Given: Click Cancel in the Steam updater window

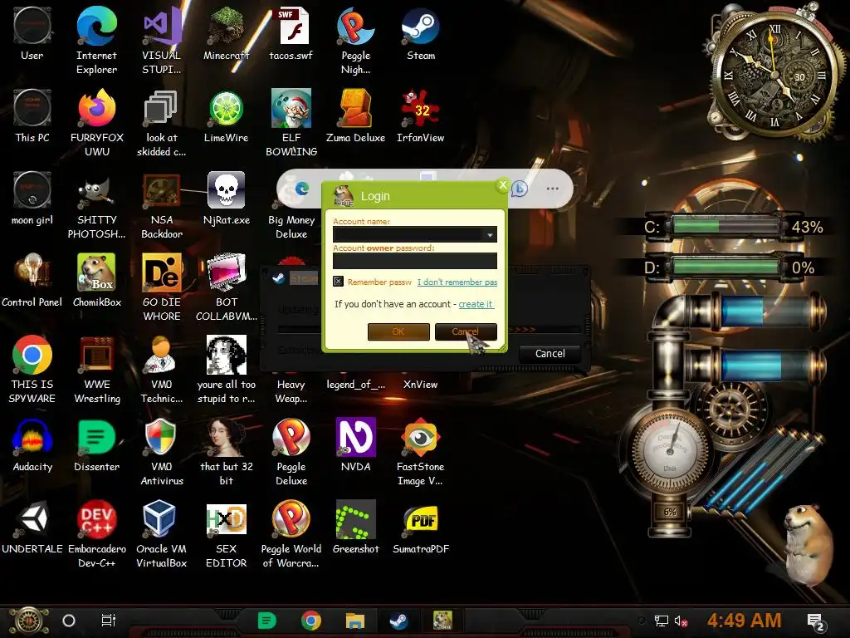Looking at the screenshot, I should [550, 354].
